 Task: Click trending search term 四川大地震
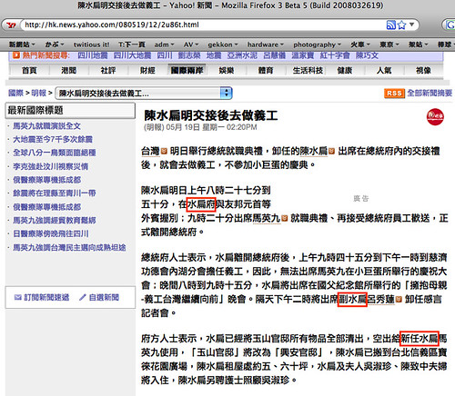tap(132, 55)
